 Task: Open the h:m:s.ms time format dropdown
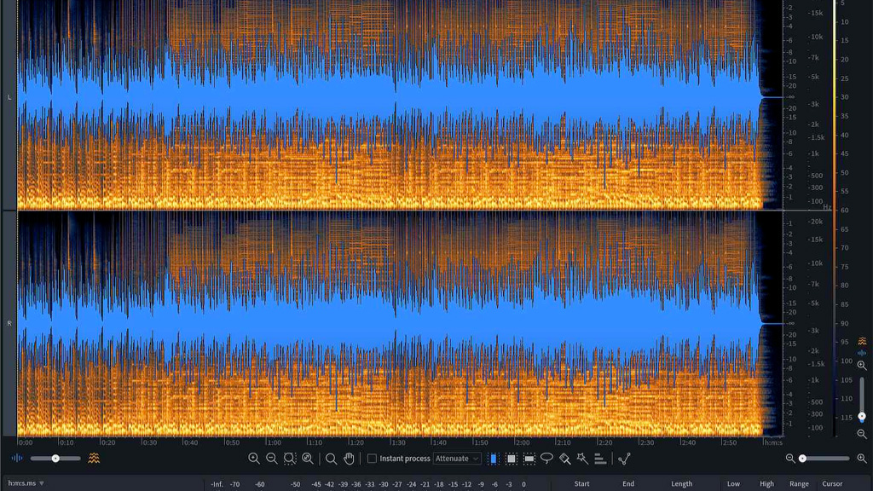click(x=26, y=483)
